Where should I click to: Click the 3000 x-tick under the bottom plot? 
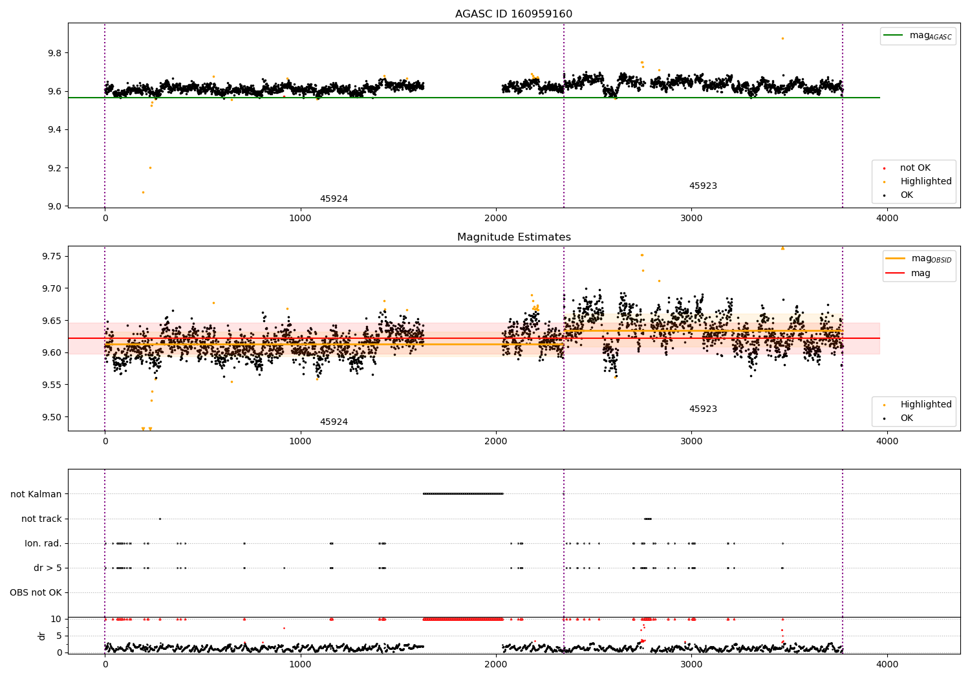[692, 664]
